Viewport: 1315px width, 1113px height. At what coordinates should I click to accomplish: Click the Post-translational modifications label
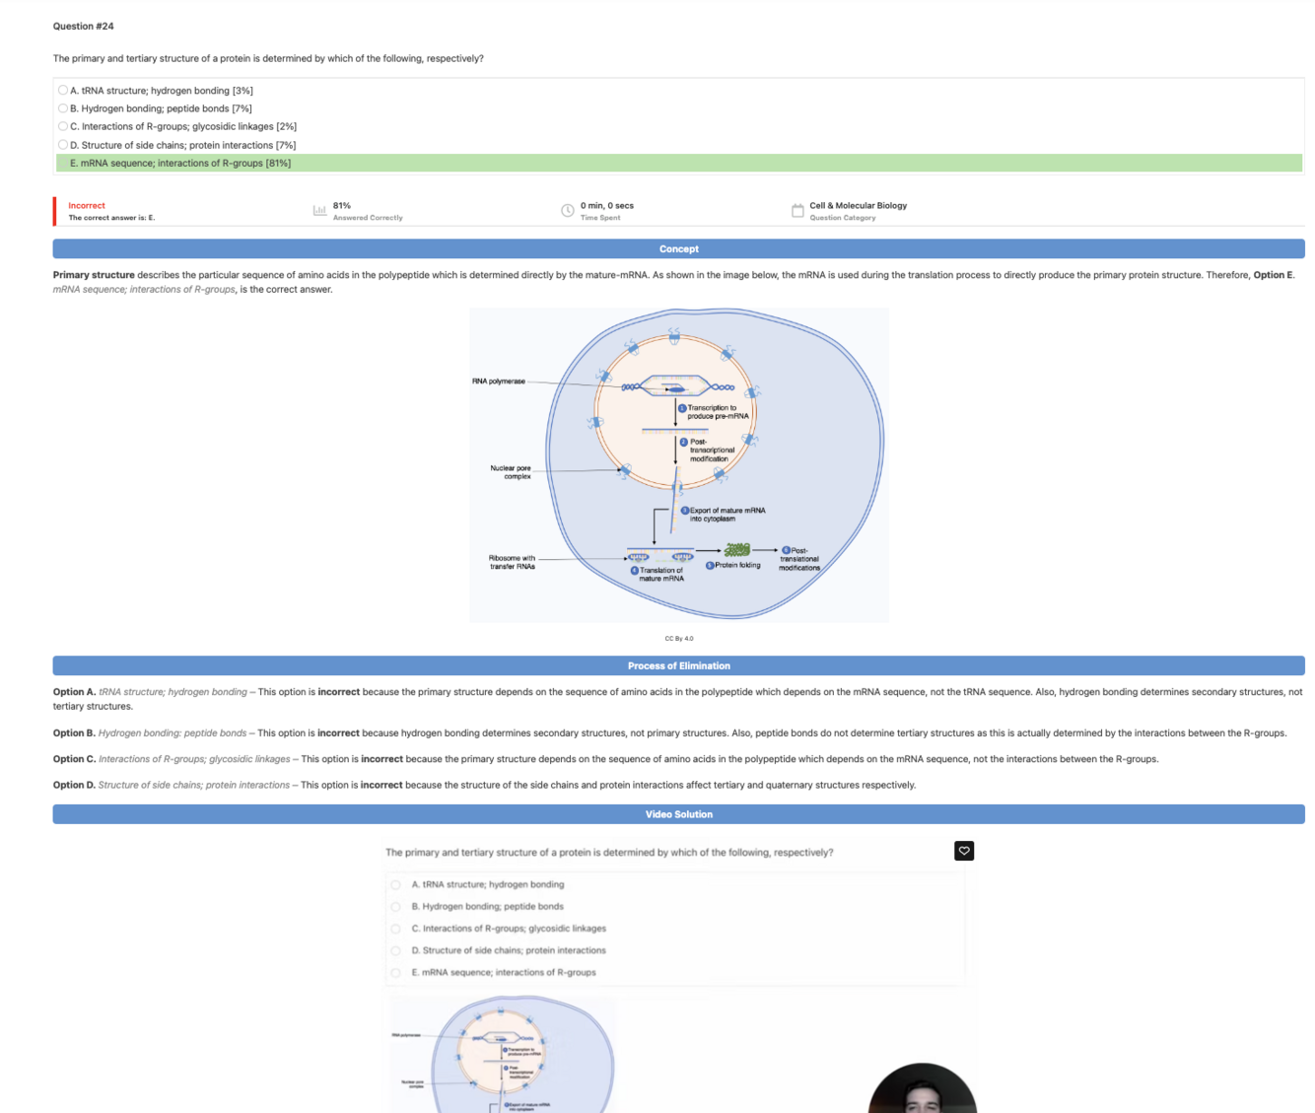pos(799,559)
